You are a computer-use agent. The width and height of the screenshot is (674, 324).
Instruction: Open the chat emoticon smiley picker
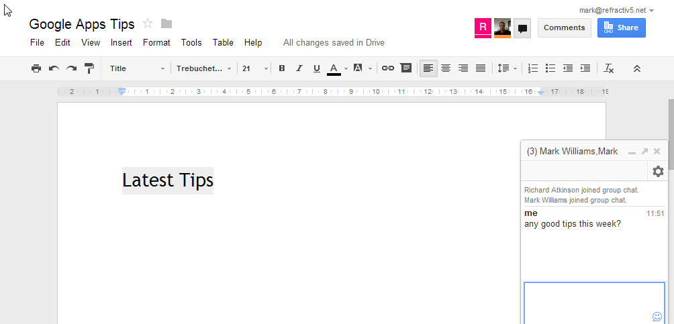657,316
